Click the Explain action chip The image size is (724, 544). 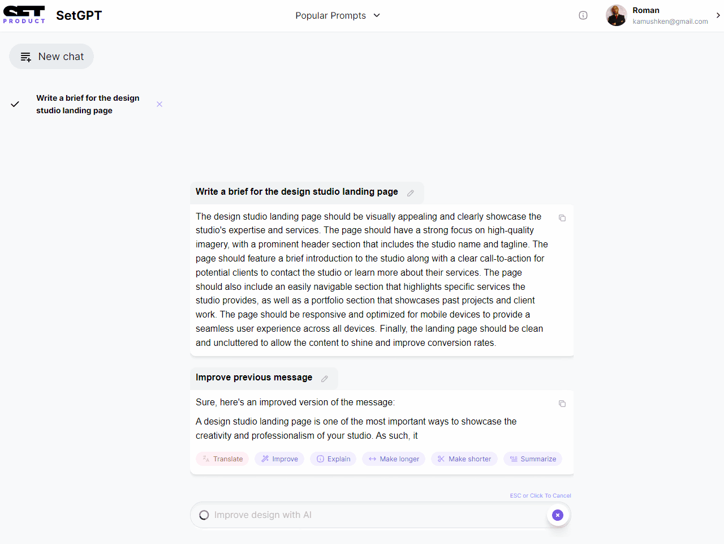[x=333, y=459]
